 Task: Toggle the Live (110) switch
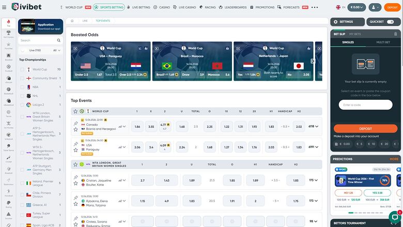pos(24,50)
